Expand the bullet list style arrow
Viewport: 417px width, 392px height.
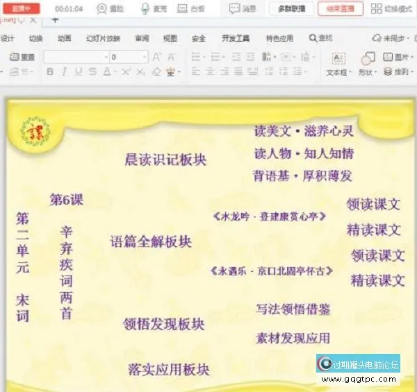pos(204,57)
